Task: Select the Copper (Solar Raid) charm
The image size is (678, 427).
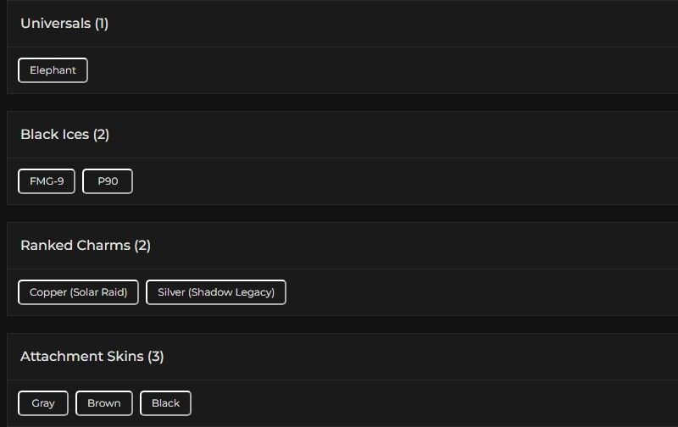Action: point(78,292)
